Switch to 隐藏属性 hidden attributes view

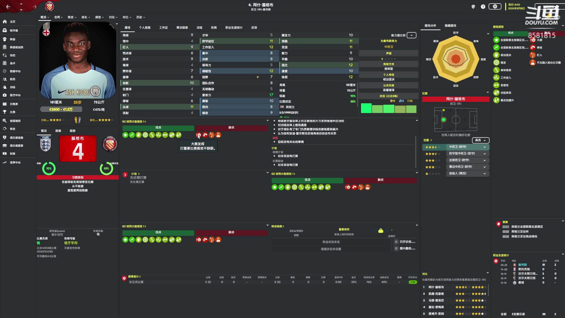pos(450,26)
